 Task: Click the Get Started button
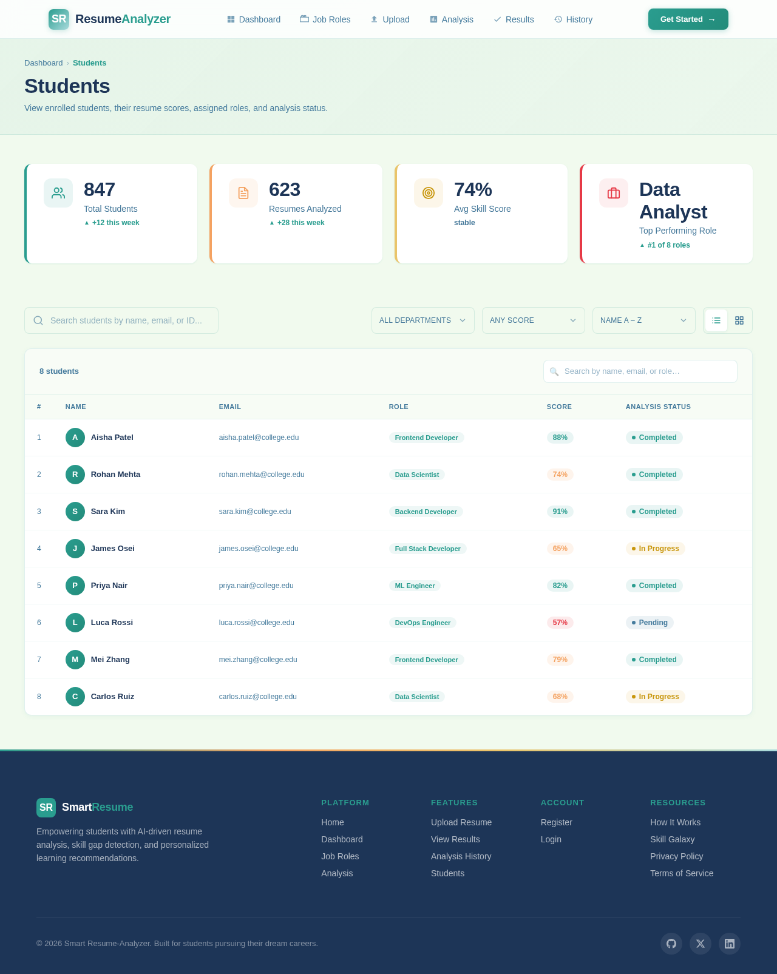coord(688,19)
